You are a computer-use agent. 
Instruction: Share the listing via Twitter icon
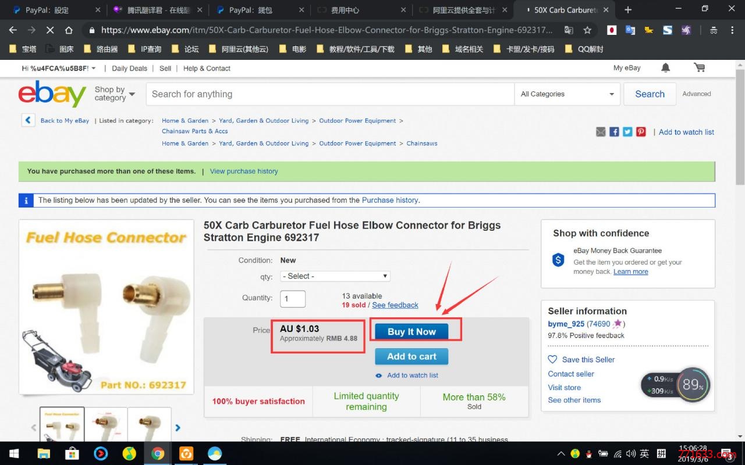[x=627, y=132]
